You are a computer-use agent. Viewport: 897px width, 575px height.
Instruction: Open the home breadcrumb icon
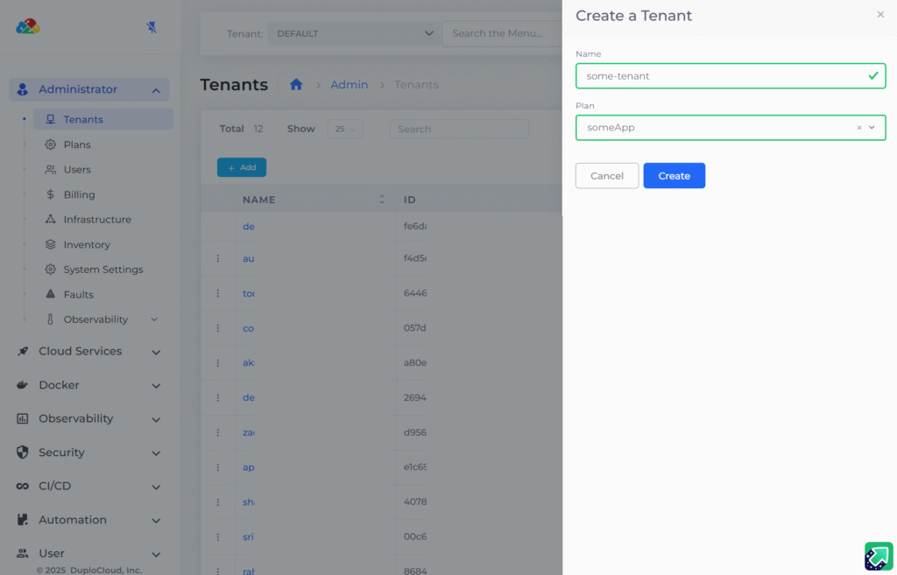296,84
